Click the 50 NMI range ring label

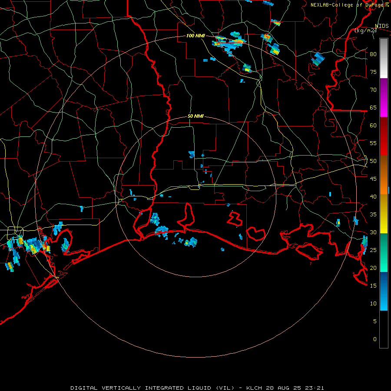tap(195, 116)
